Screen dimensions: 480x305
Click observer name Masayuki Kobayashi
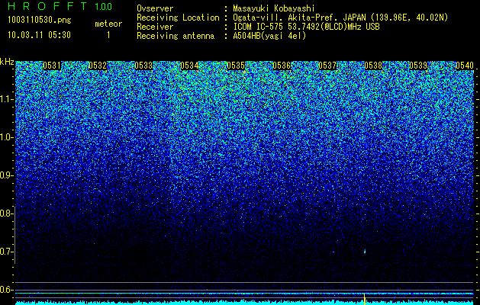tap(274, 8)
